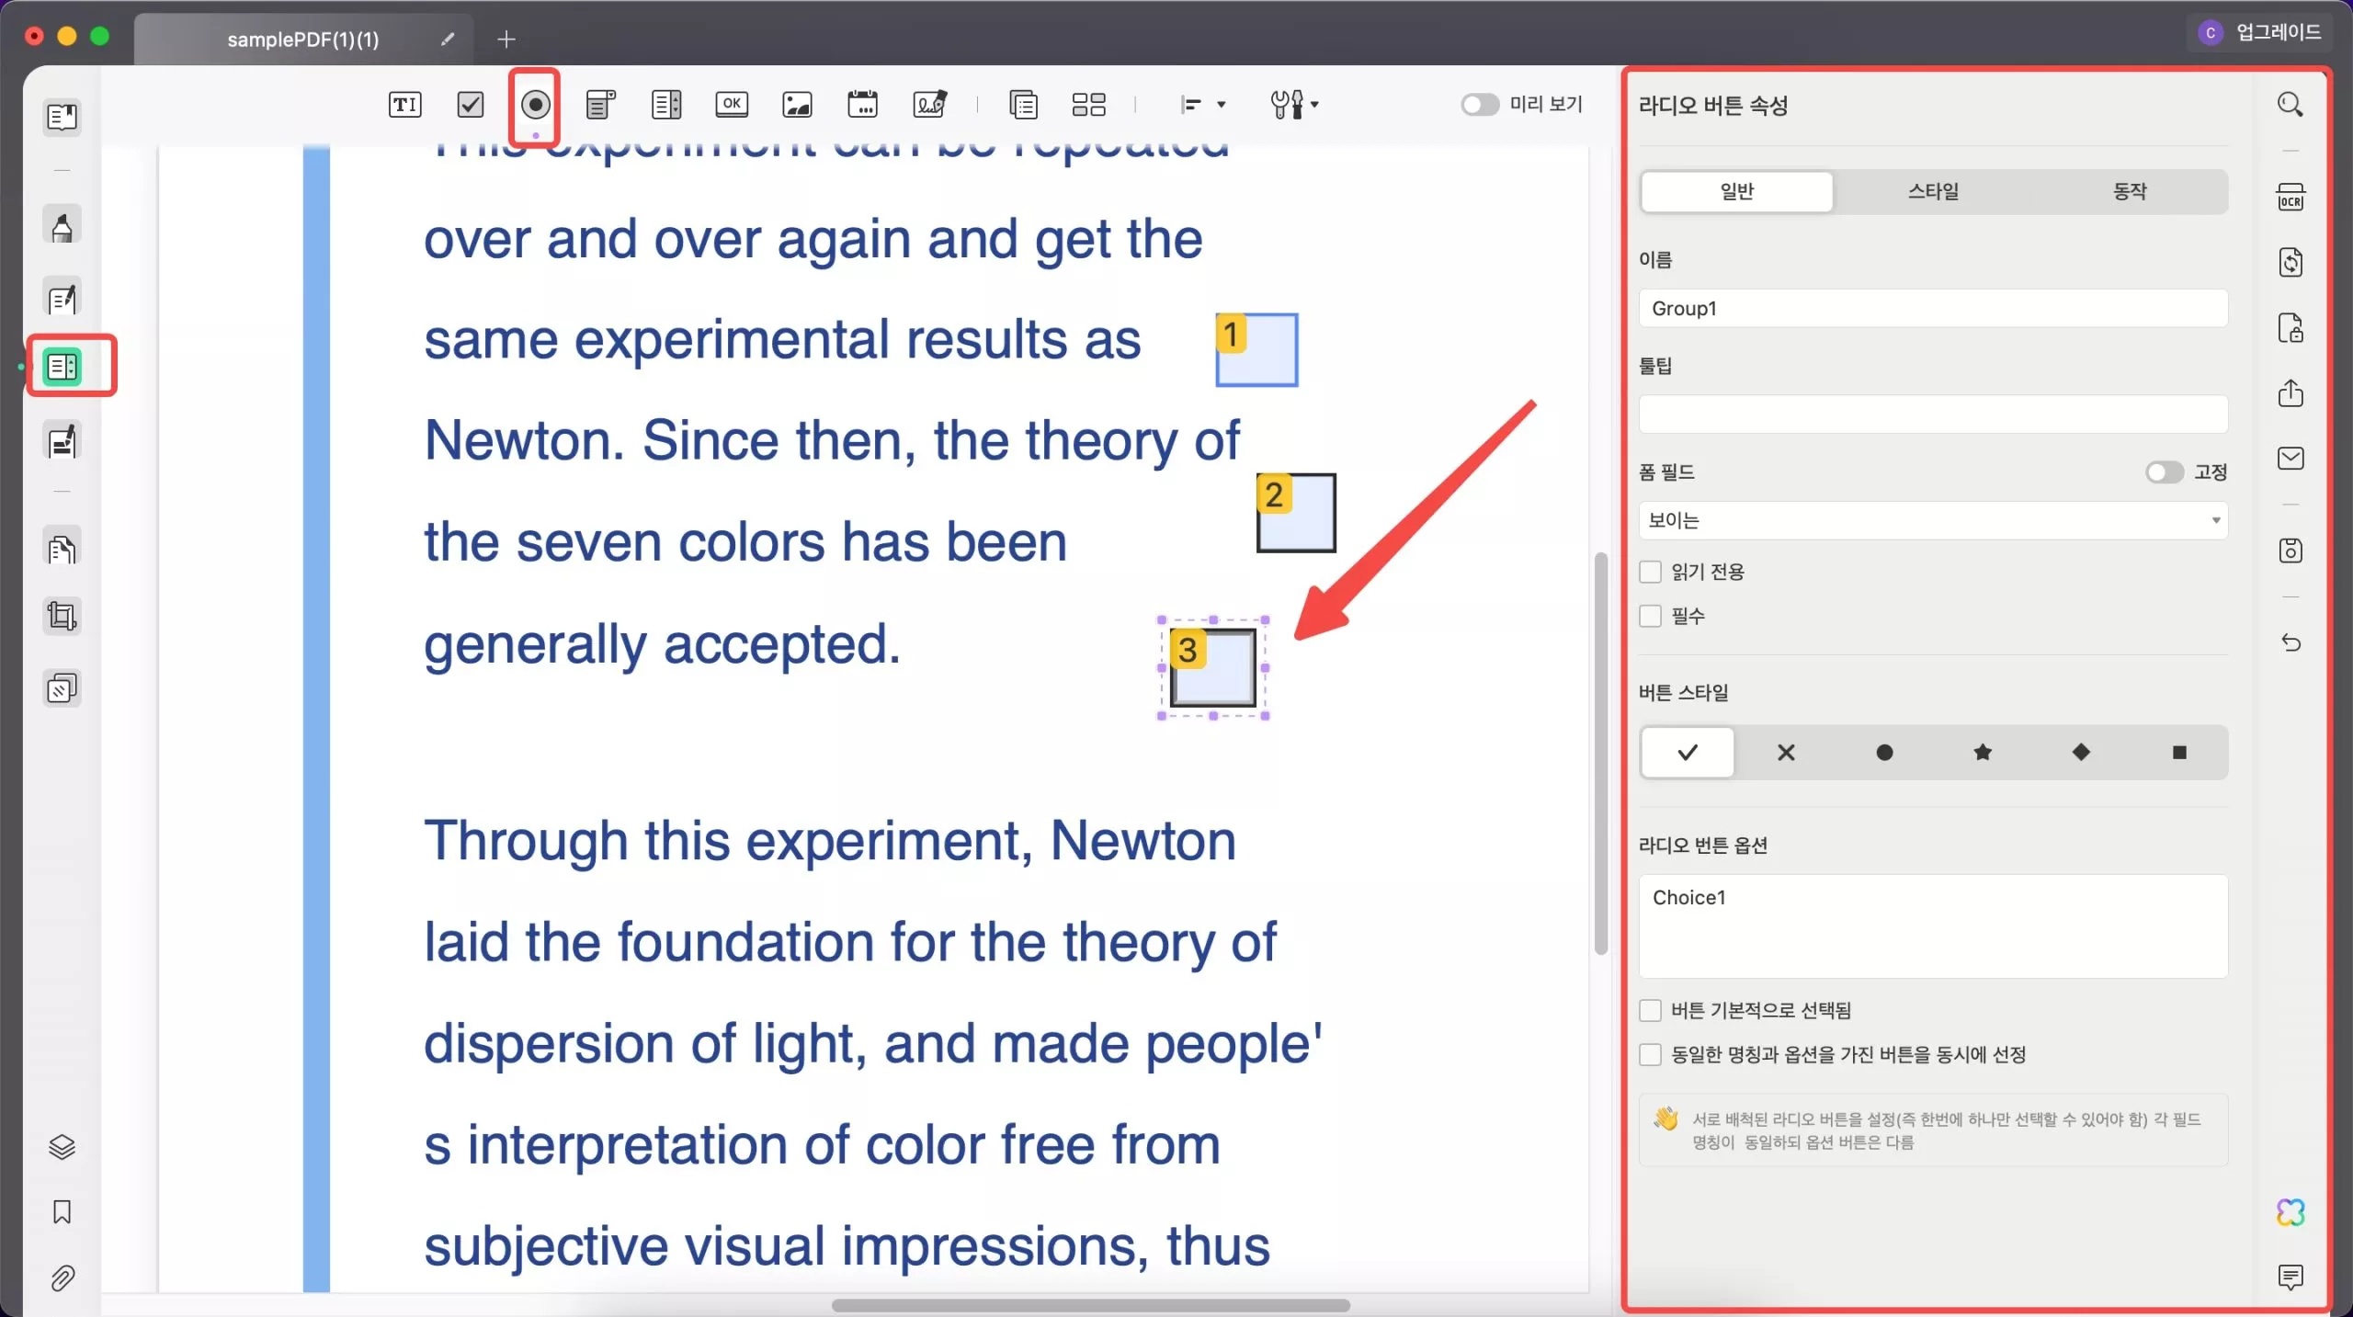
Task: Toggle the 미리 보기 preview switch
Action: 1480,105
